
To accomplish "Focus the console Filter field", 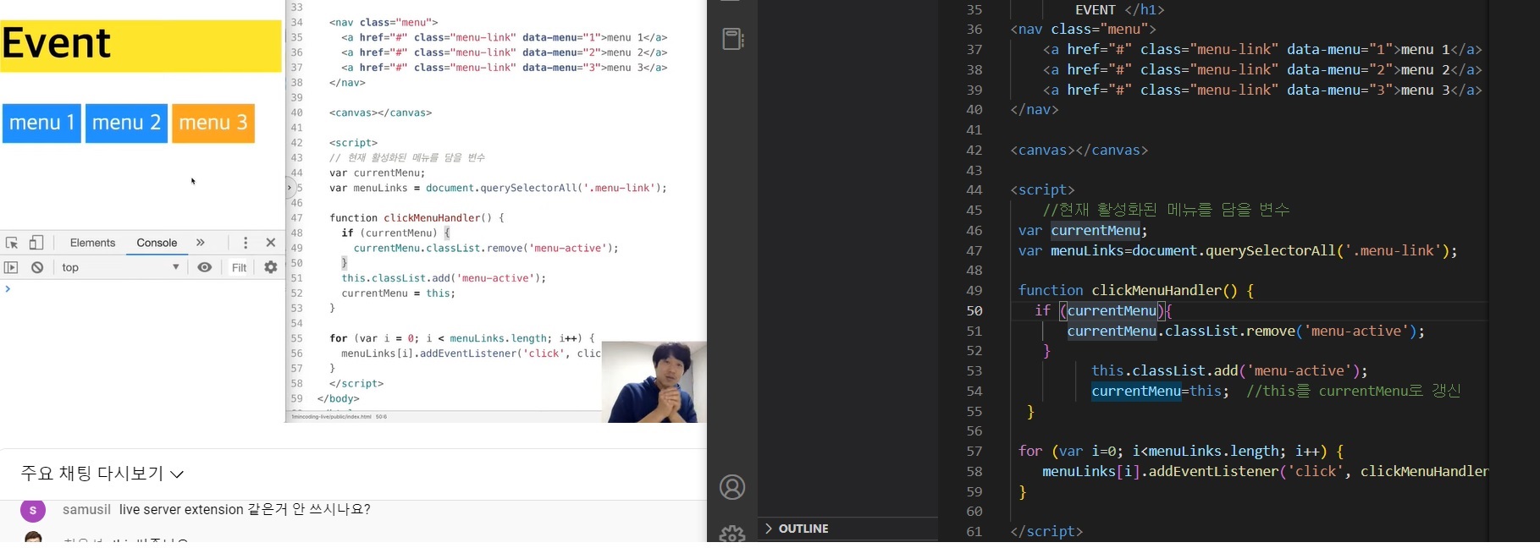I will coord(240,267).
